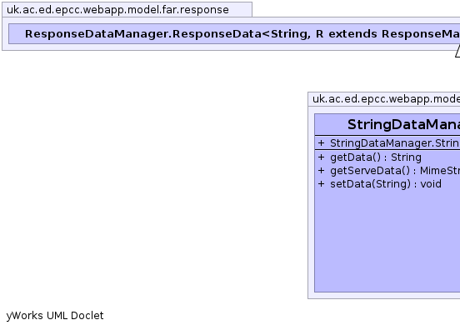The height and width of the screenshot is (330, 460).
Task: Click the uk.ac.ed.epcc.webapp.mode package tab on right
Action: (386, 99)
